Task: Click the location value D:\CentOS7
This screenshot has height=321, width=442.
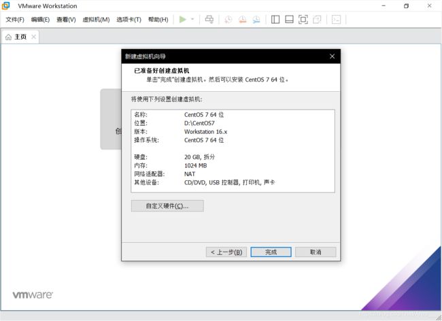Action: (199, 123)
